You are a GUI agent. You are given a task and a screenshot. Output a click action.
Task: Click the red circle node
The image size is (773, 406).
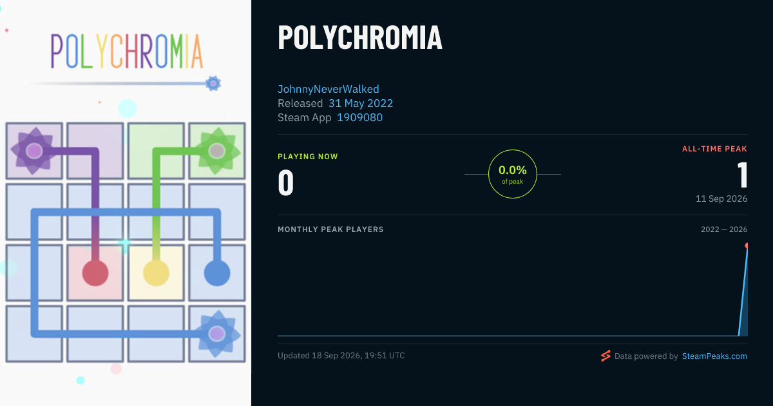tap(95, 273)
